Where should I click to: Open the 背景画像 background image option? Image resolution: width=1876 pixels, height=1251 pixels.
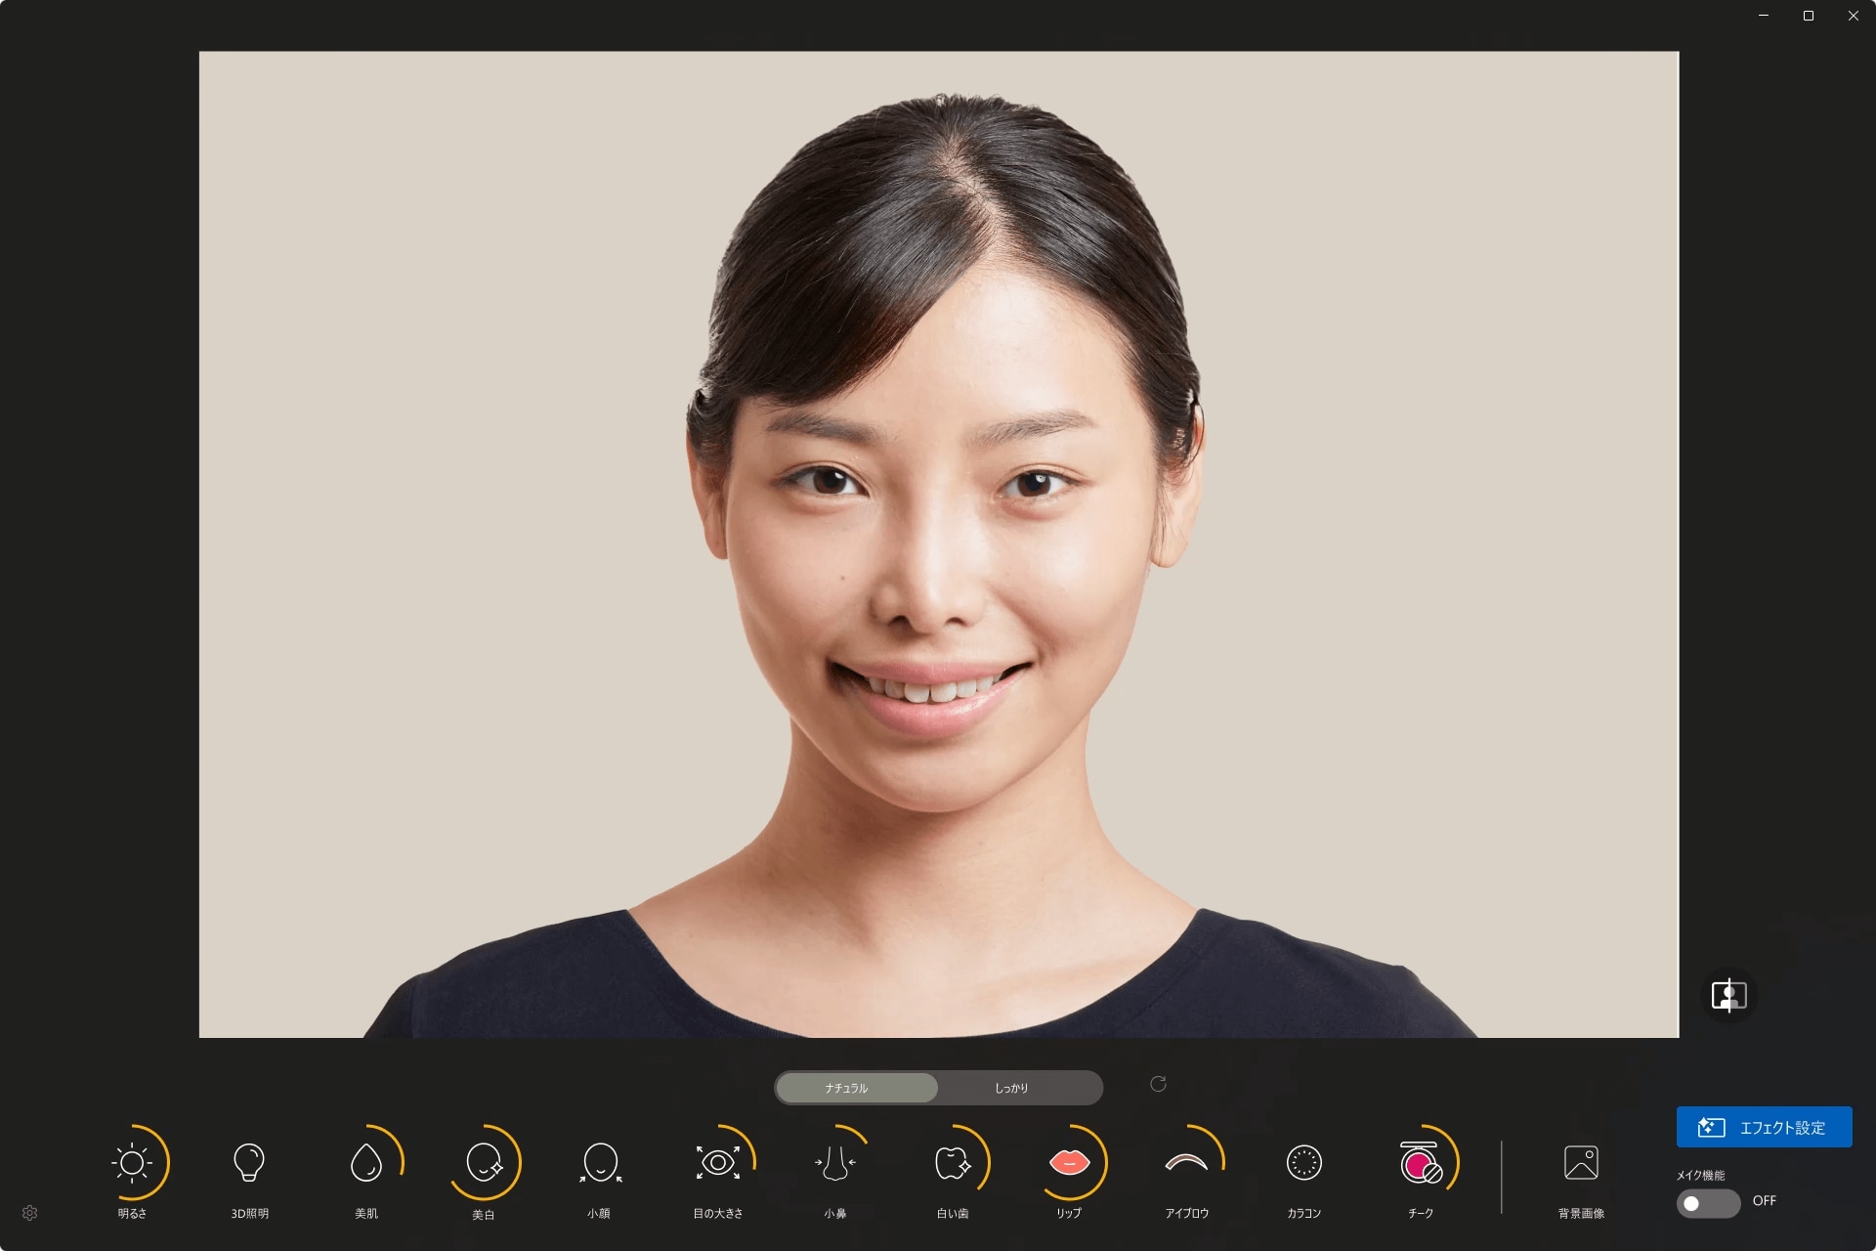pyautogui.click(x=1581, y=1164)
